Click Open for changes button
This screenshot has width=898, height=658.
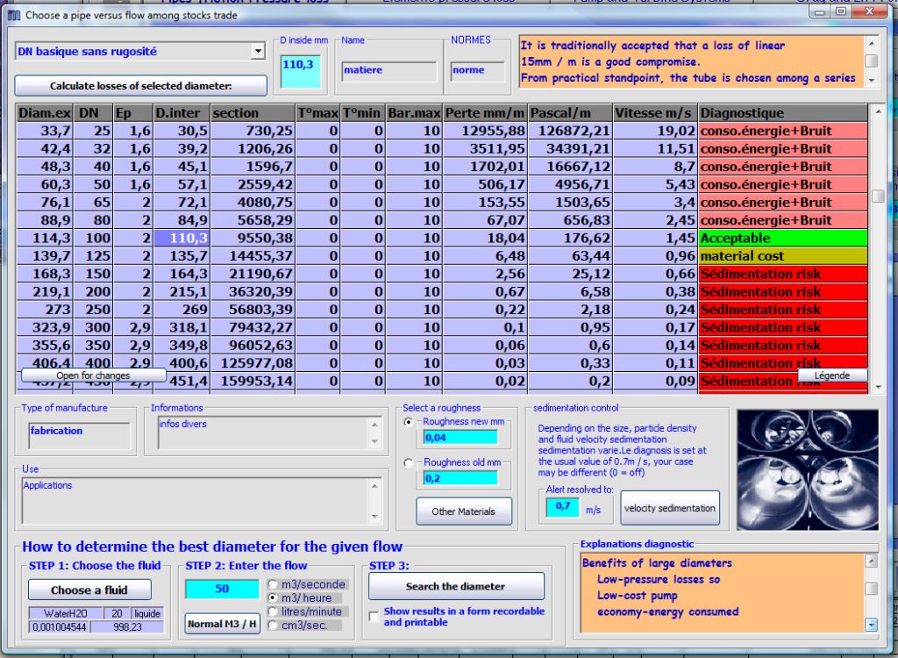[93, 375]
